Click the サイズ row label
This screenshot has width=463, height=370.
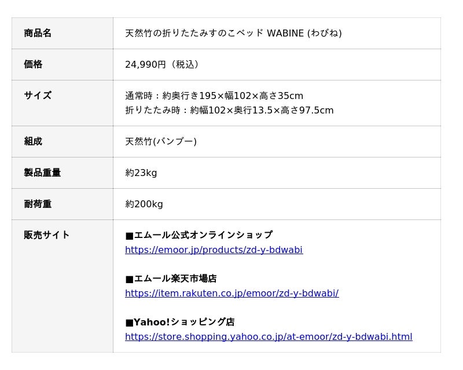(x=38, y=96)
